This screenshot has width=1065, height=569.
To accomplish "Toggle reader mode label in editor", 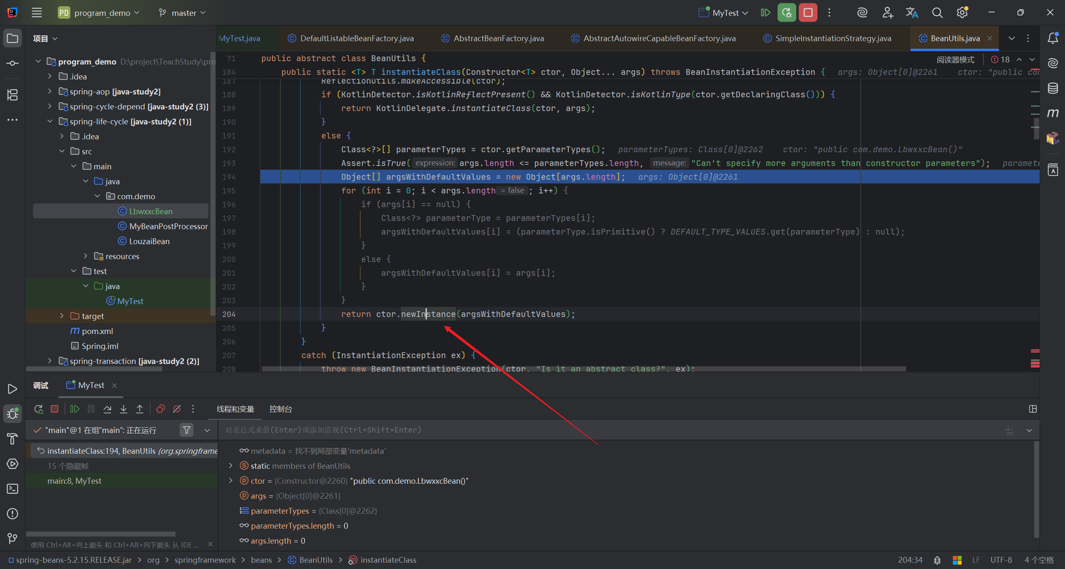I will point(955,60).
